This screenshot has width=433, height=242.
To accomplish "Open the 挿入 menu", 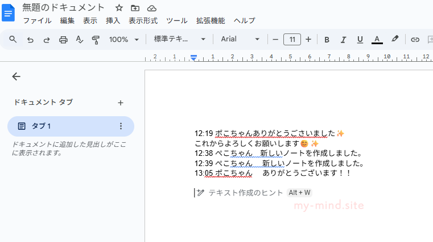I will click(113, 20).
